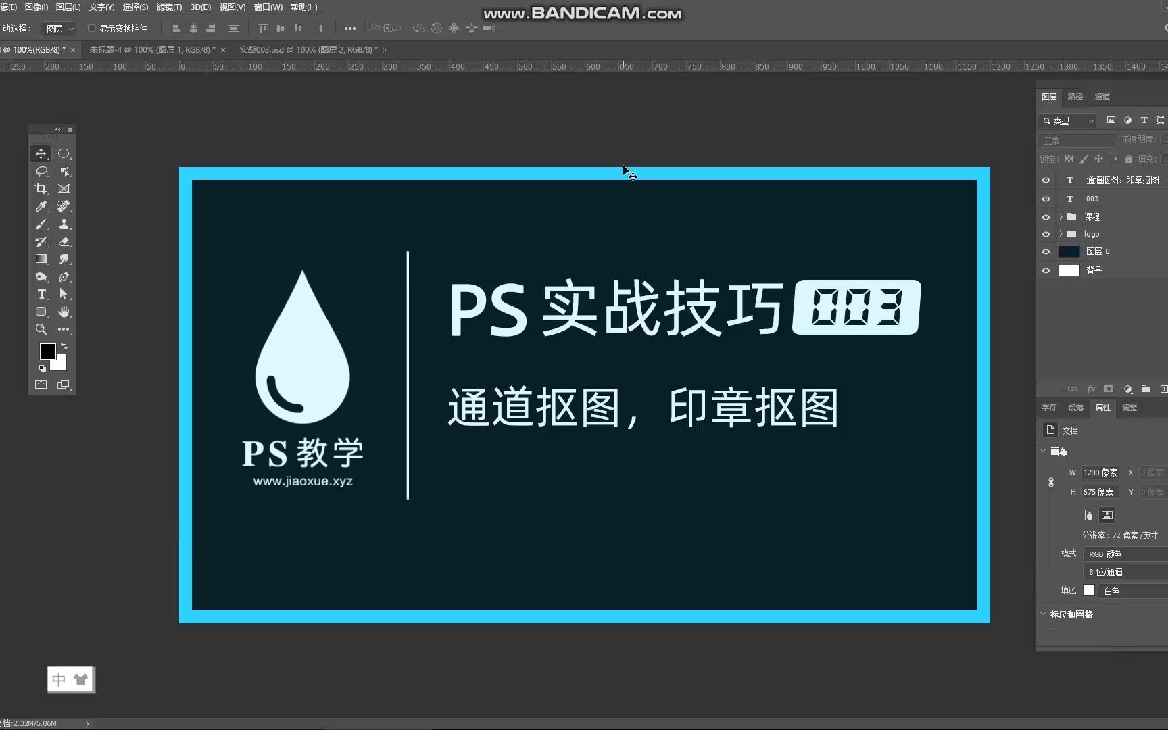Image resolution: width=1168 pixels, height=730 pixels.
Task: Toggle Quick Mask mode
Action: (x=41, y=385)
